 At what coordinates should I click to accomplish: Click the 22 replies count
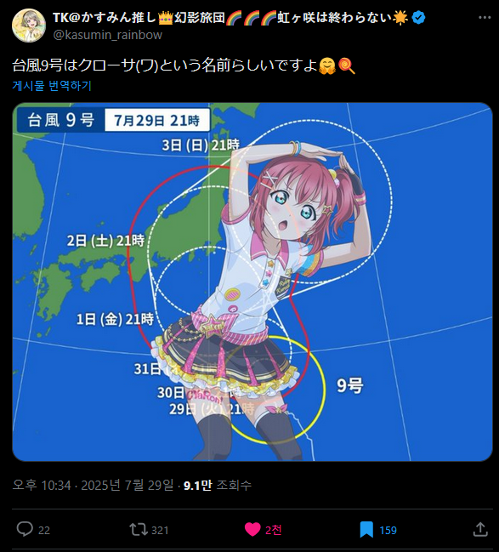click(x=44, y=530)
